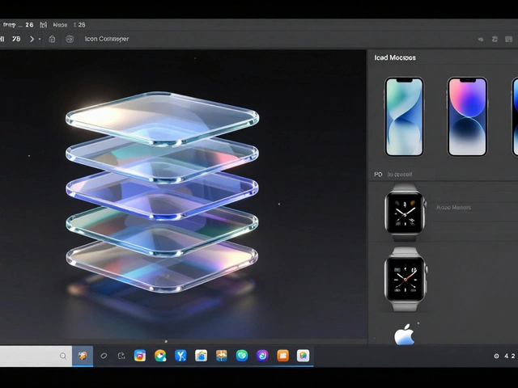Open the green circular app in taskbar
Screen dimensions: 518x388
pos(242,356)
